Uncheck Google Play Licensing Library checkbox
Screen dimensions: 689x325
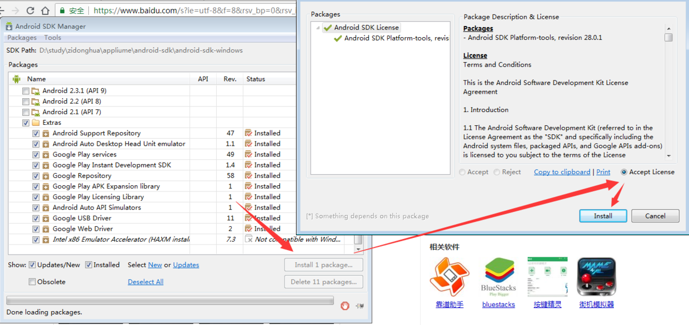tap(36, 197)
